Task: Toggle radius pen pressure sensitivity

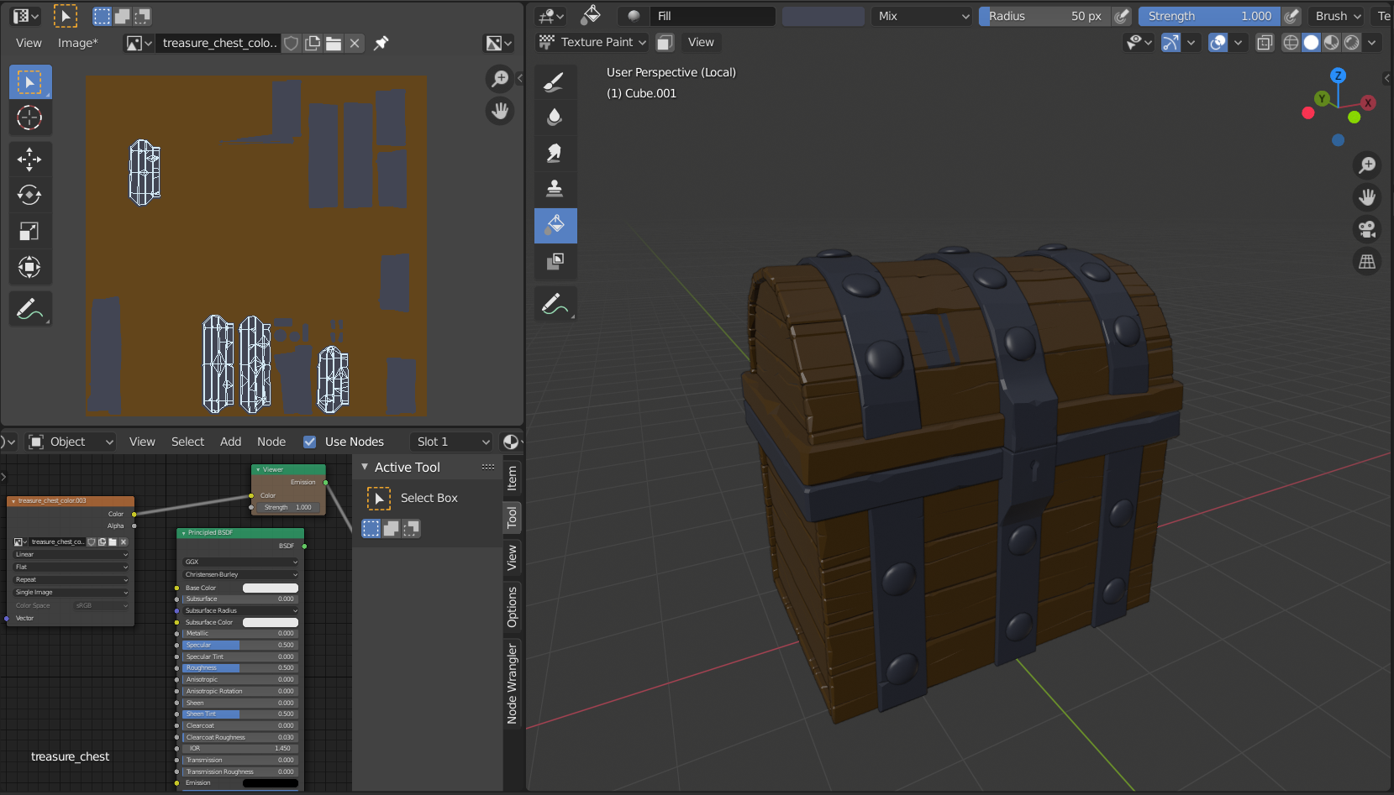Action: [x=1122, y=16]
